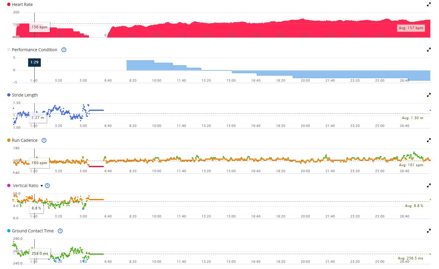Click the Avg: 157 bpm label
This screenshot has height=269, width=439.
point(411,28)
